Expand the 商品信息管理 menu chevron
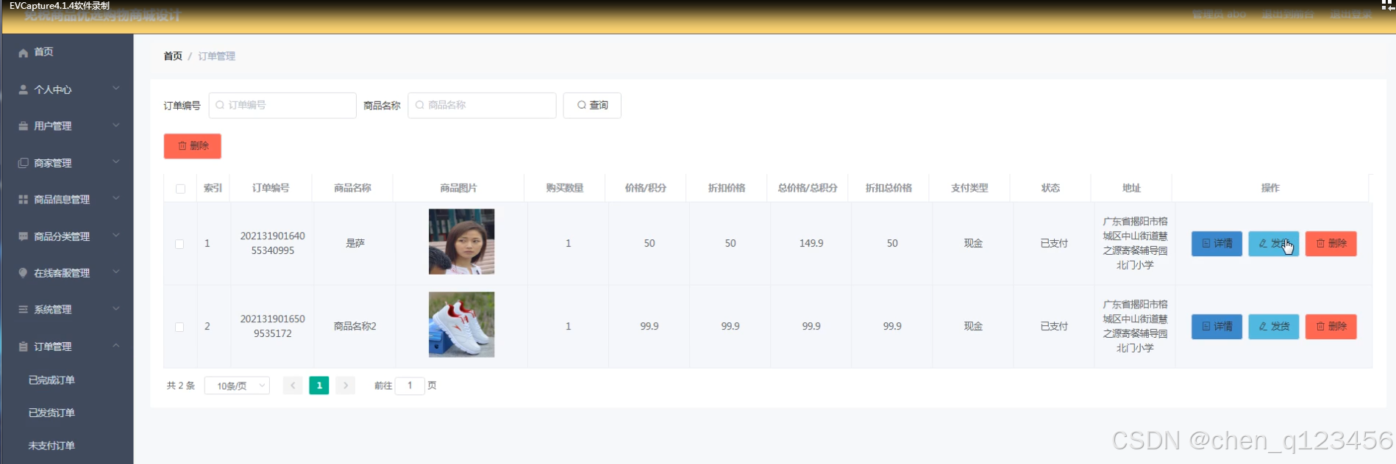 (116, 199)
